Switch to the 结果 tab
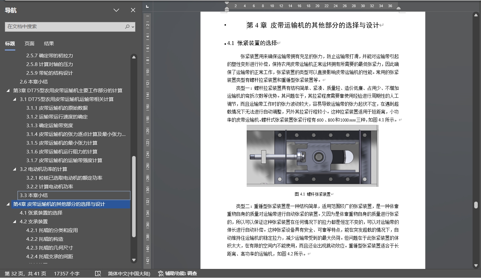481x278 pixels. pyautogui.click(x=49, y=43)
